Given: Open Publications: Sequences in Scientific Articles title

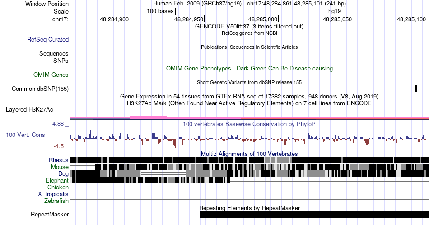Looking at the screenshot, I should click(249, 47).
